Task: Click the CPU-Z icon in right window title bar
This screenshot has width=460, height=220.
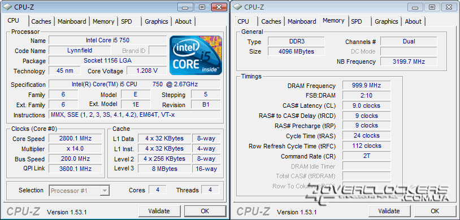Action: tap(237, 6)
